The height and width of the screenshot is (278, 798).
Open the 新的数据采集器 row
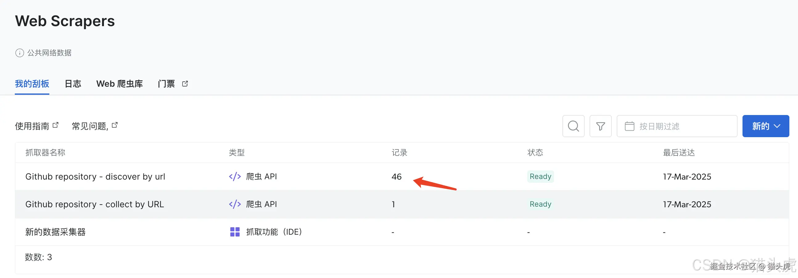(x=56, y=232)
